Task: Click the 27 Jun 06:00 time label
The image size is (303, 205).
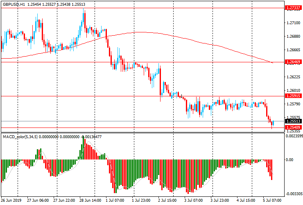Action: coord(38,200)
